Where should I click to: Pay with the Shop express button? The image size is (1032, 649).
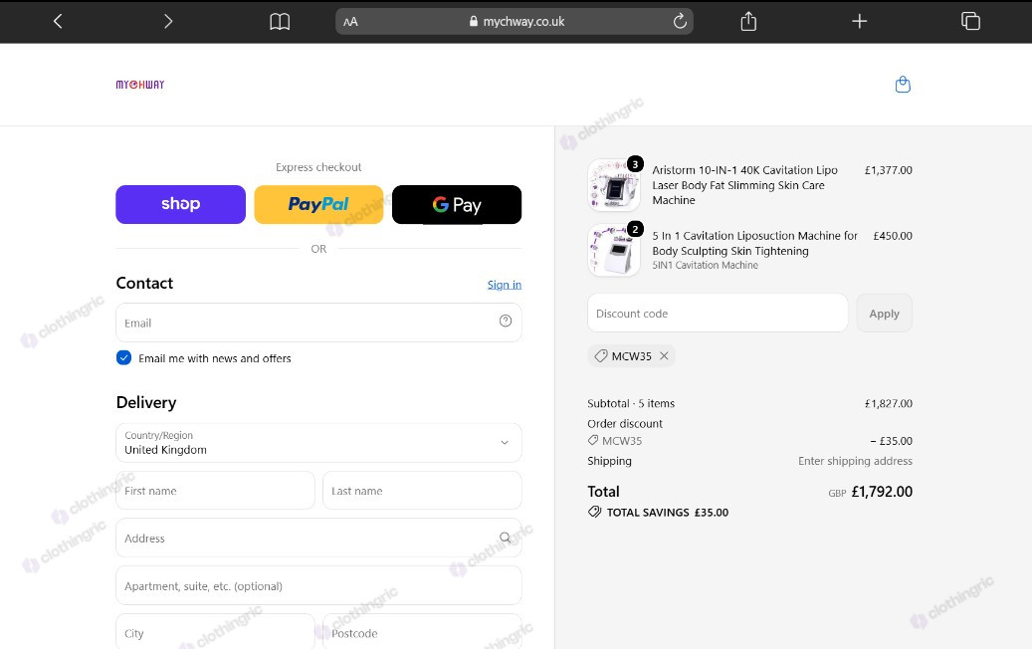[x=180, y=204]
